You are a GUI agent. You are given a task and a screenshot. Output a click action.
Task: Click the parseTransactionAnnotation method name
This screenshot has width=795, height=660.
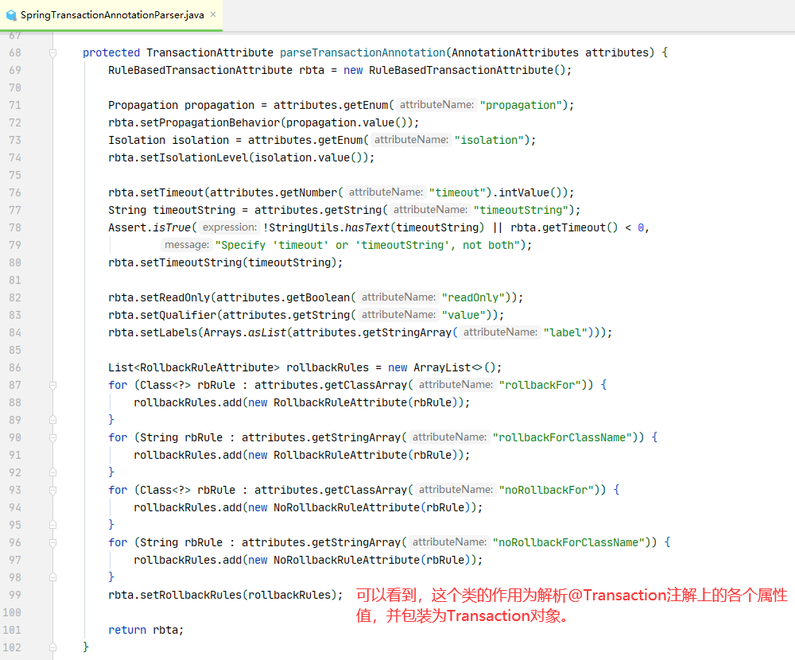[x=363, y=52]
